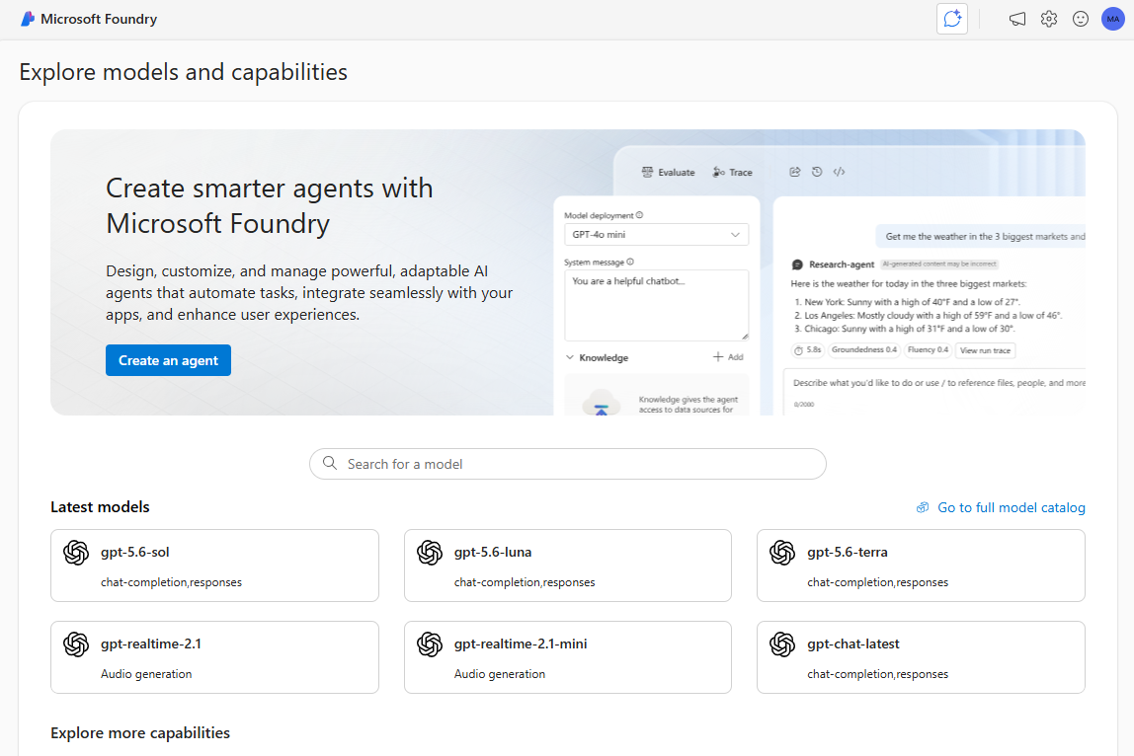
Task: Go to full model catalog link
Action: click(1012, 507)
